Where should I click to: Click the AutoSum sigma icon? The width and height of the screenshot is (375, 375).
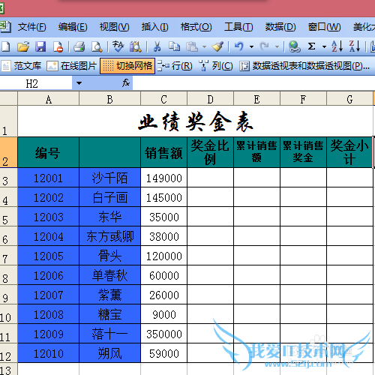(x=311, y=46)
